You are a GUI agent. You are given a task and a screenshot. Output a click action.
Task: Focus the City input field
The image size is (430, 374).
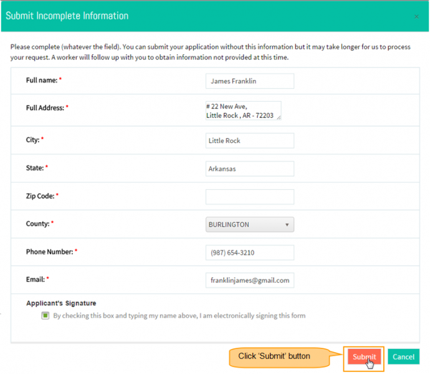pos(249,140)
